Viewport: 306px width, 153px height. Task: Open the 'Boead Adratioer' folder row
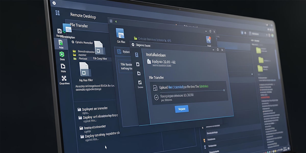[84, 51]
